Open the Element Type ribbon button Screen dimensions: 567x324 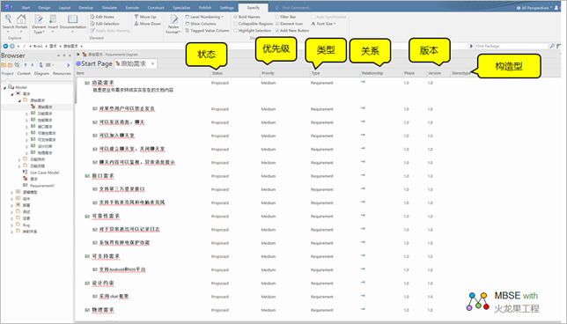coord(39,24)
